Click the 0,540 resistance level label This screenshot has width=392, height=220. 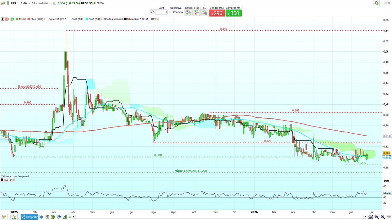(223, 29)
